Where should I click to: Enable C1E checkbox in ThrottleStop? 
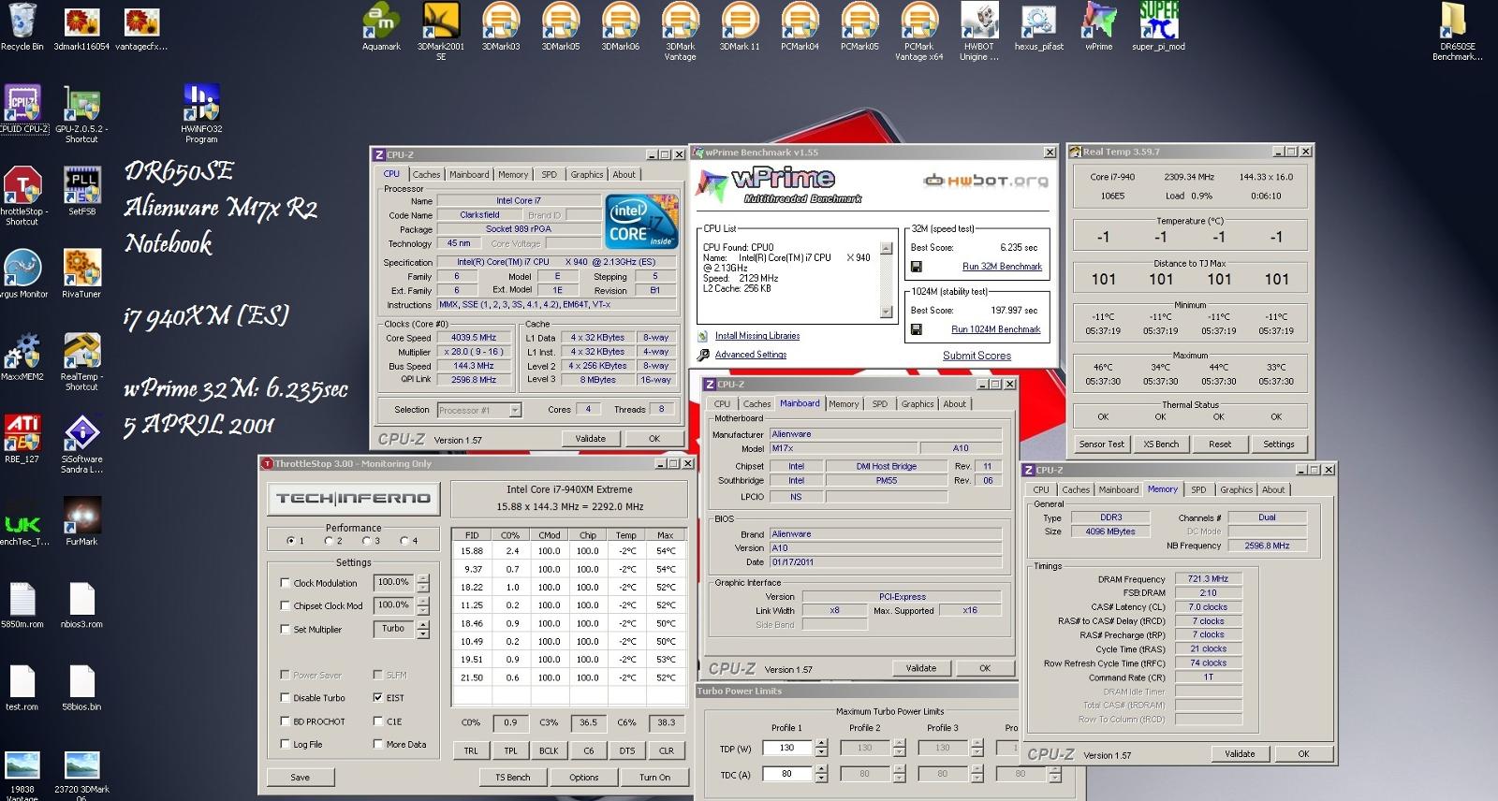[377, 721]
